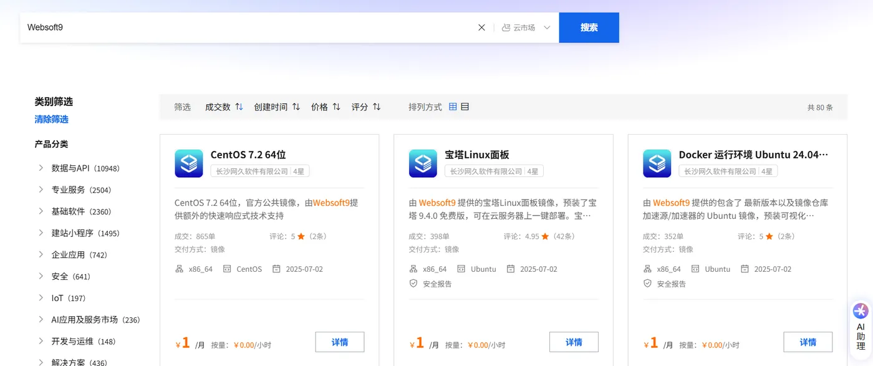
Task: Sort results by 成交数
Action: [224, 107]
